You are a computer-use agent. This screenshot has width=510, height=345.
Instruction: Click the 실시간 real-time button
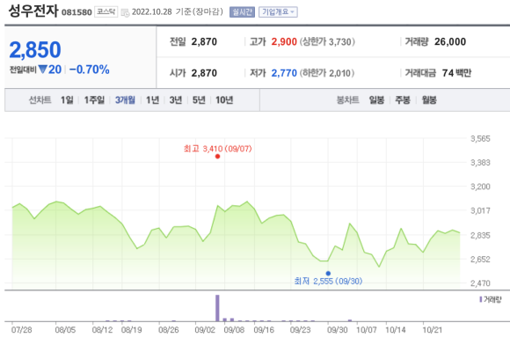pos(242,12)
